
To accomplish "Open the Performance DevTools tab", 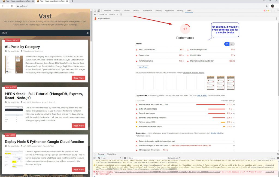I will click(147, 11).
